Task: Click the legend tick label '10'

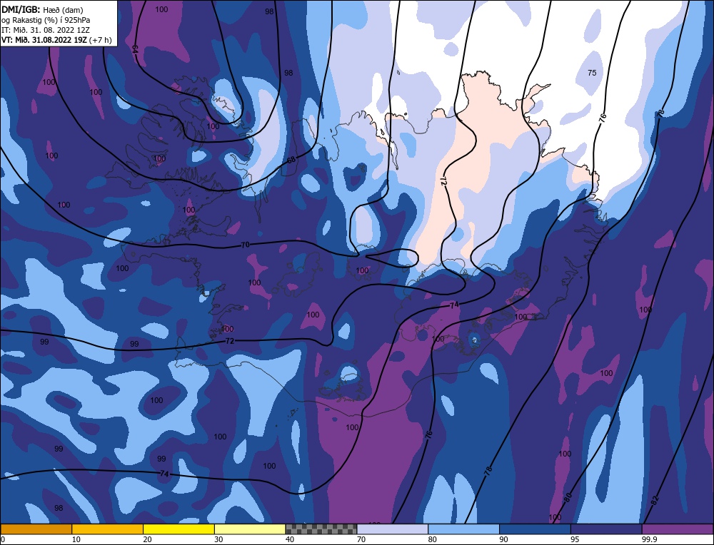Action: pos(76,539)
